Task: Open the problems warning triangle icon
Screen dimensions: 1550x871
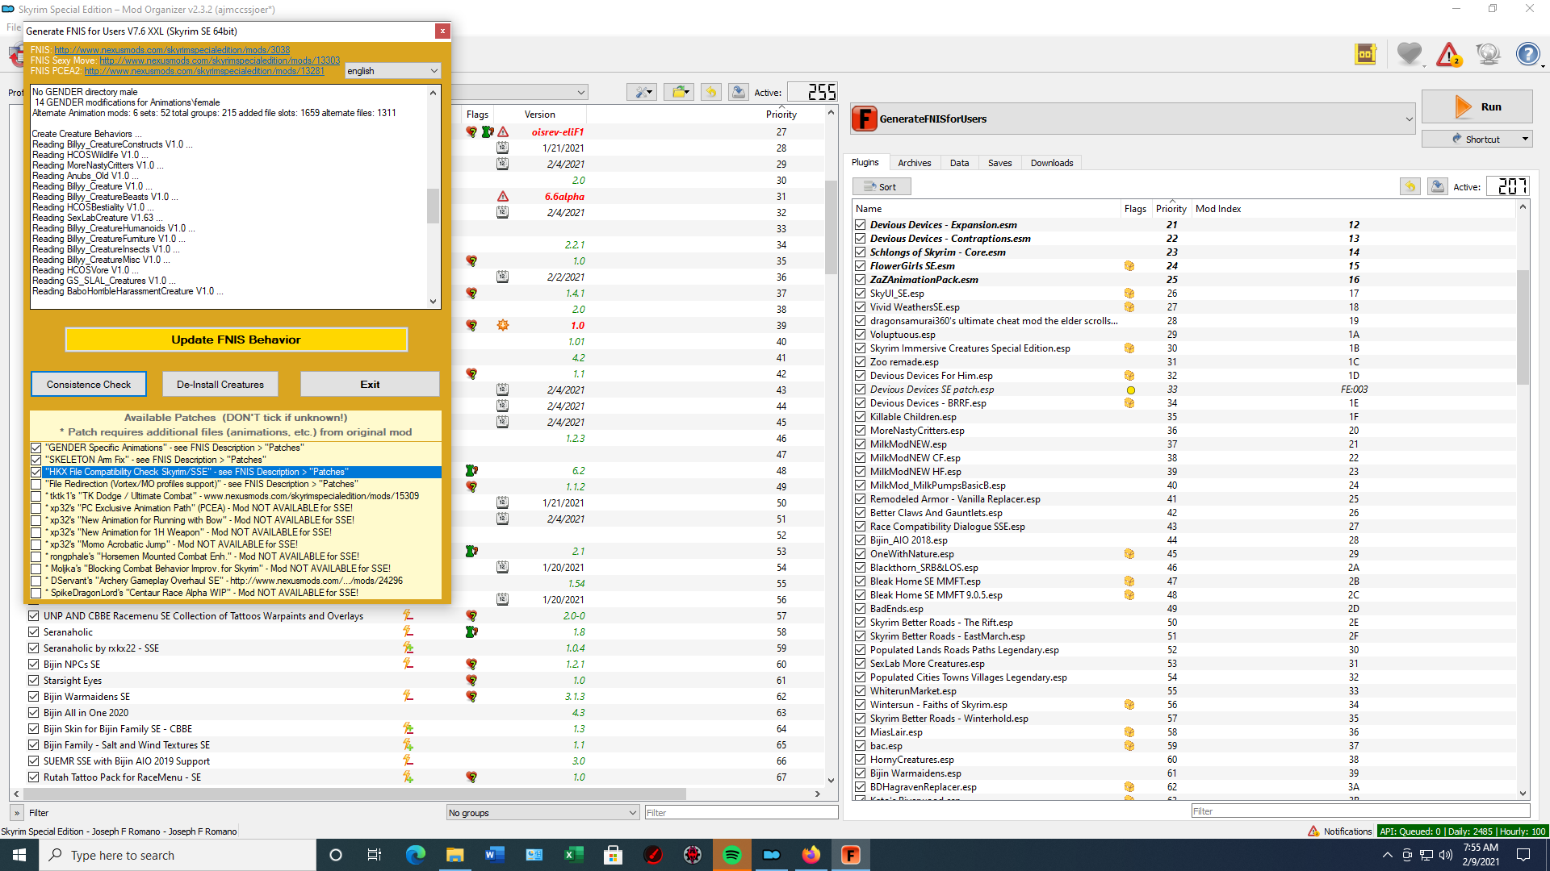Action: (x=1449, y=54)
